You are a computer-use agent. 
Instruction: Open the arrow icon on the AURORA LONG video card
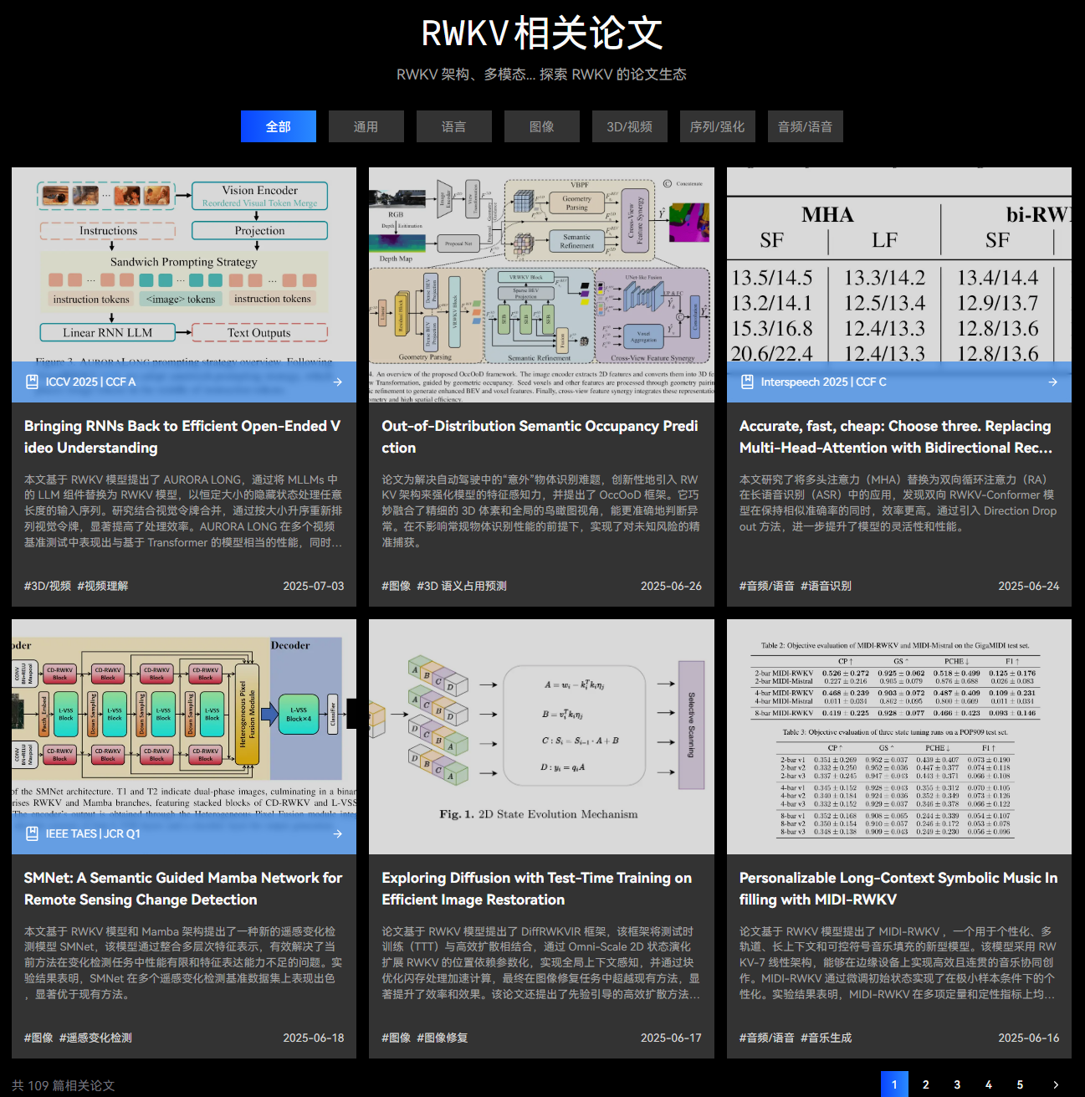tap(337, 382)
